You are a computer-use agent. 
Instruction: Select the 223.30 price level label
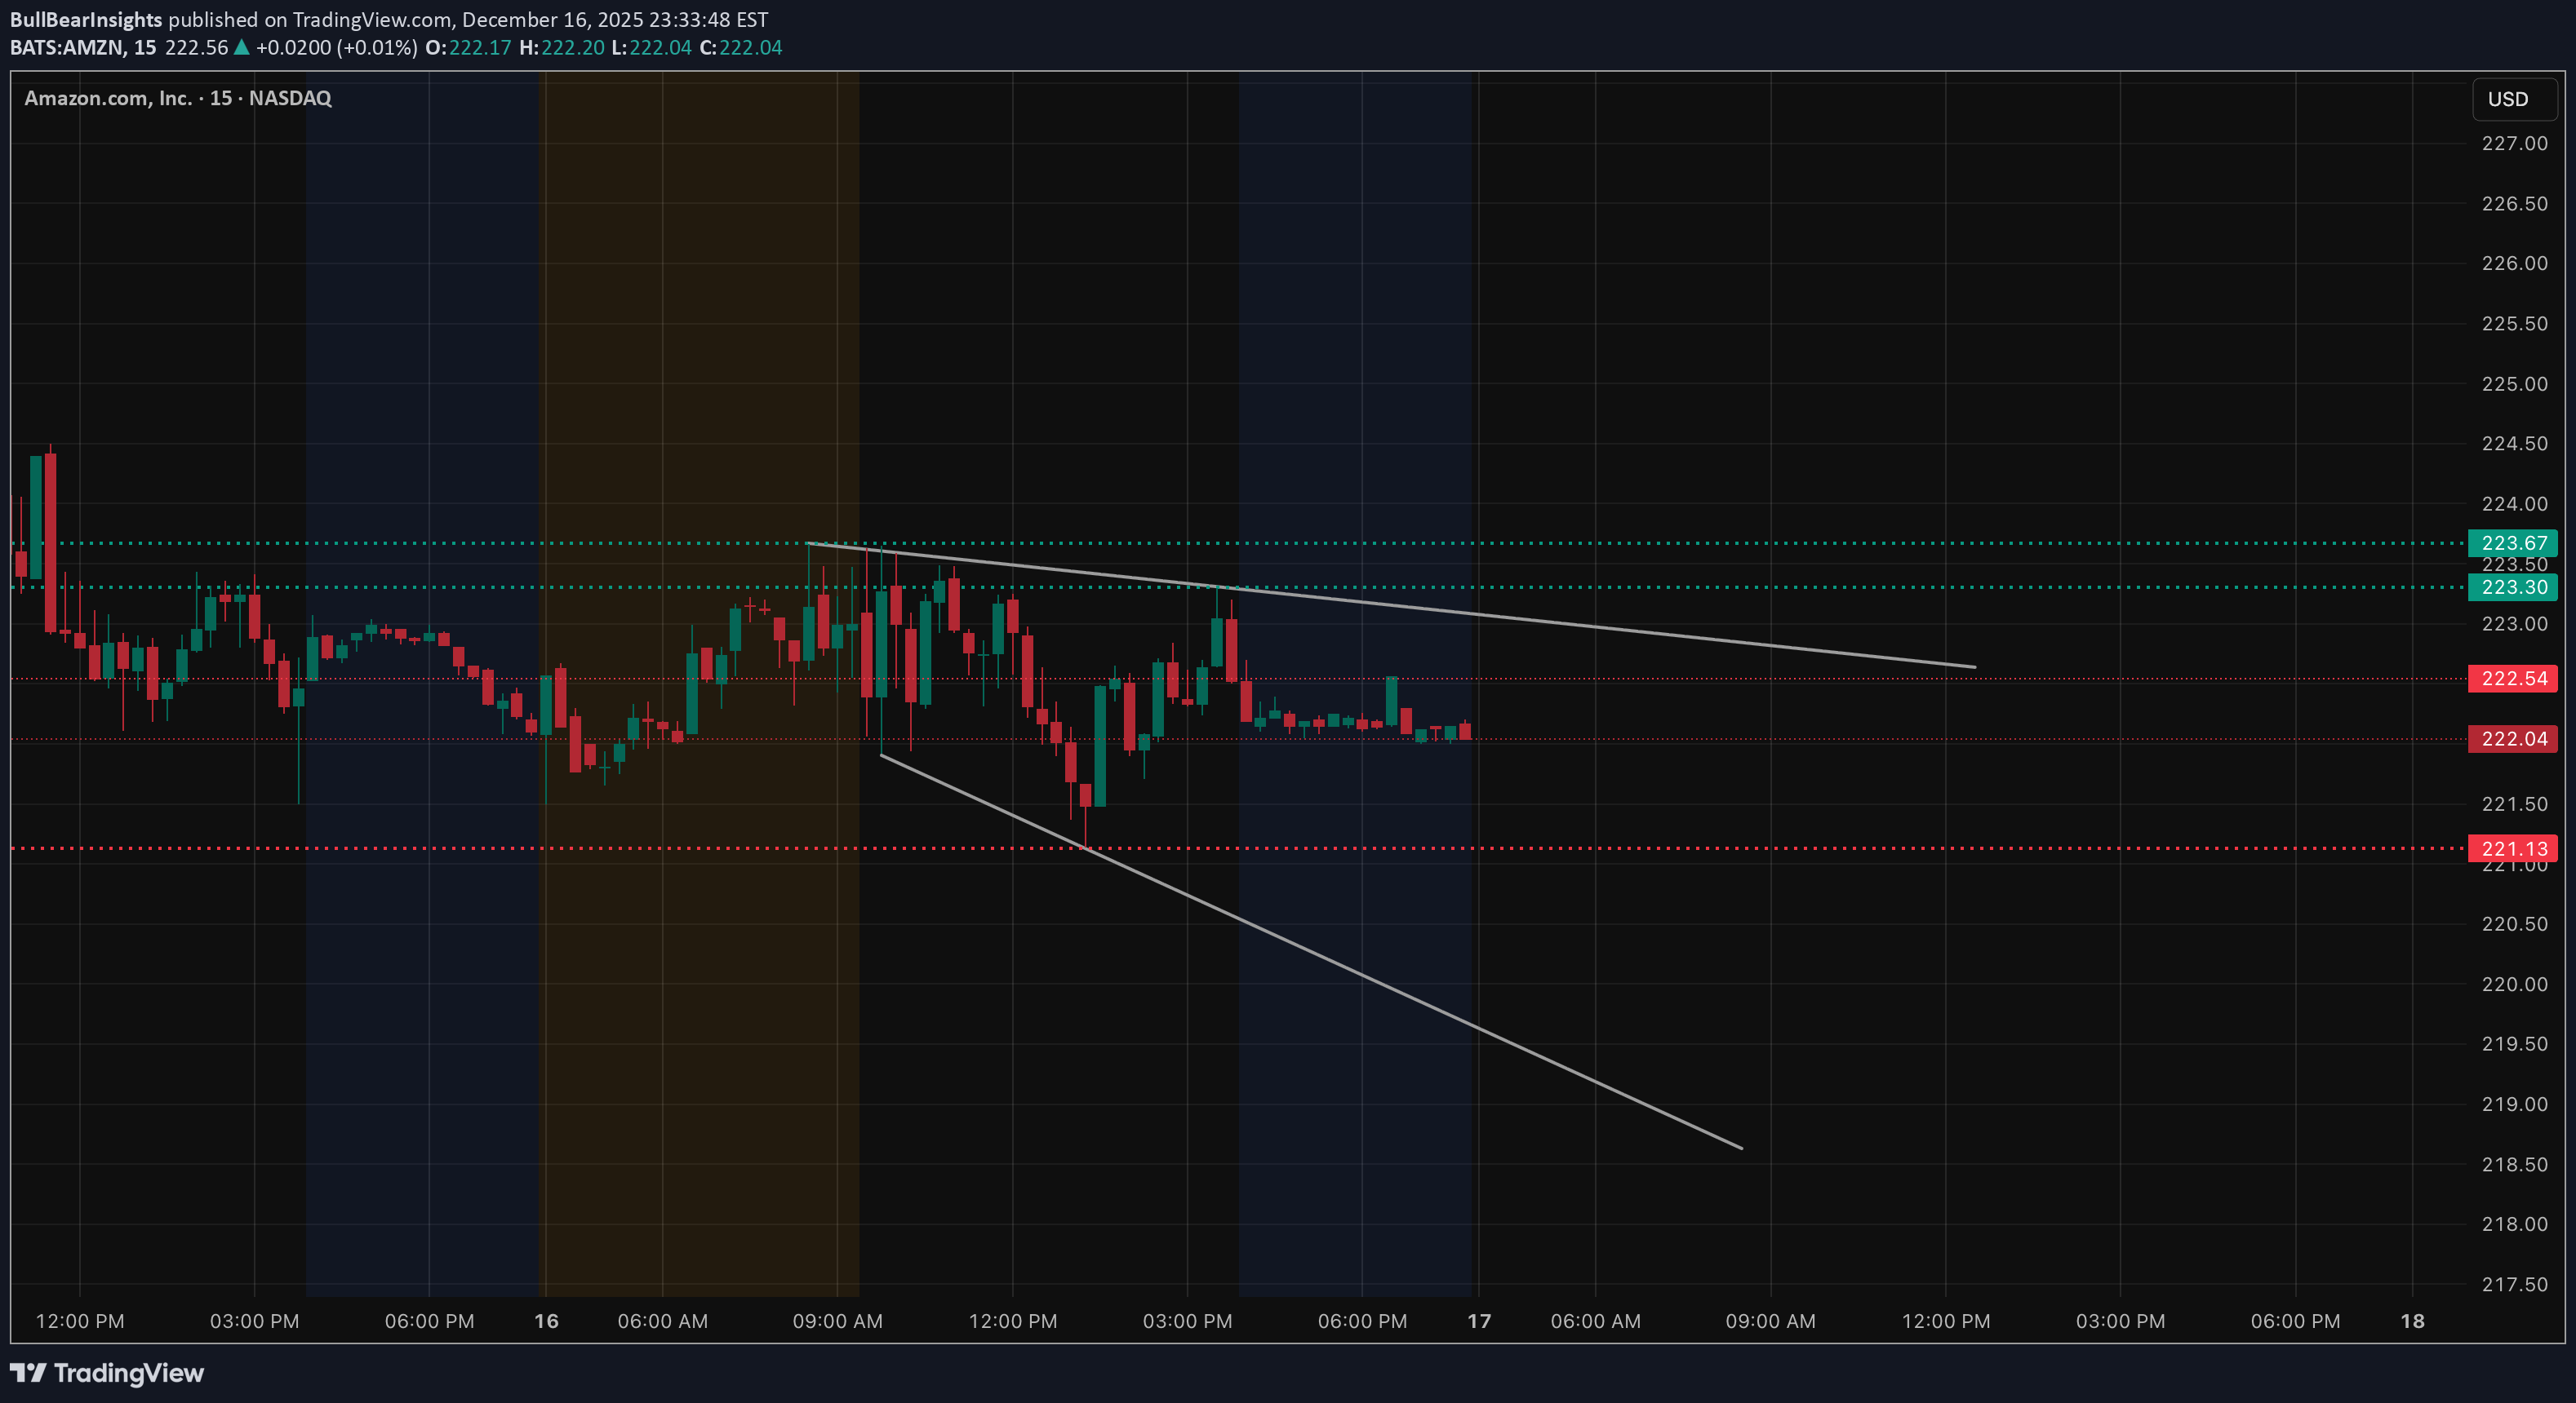pyautogui.click(x=2513, y=587)
